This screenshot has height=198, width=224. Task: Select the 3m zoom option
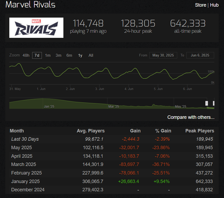coord(58,55)
